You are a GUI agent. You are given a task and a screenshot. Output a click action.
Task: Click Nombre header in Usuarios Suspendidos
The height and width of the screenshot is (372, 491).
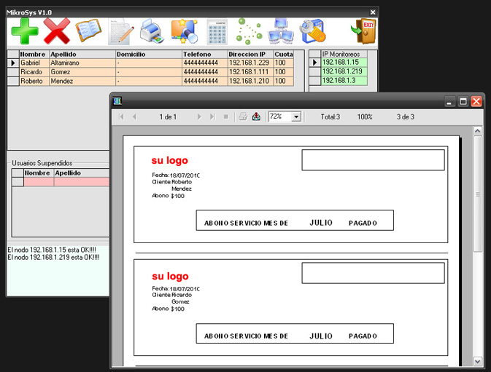[x=39, y=173]
